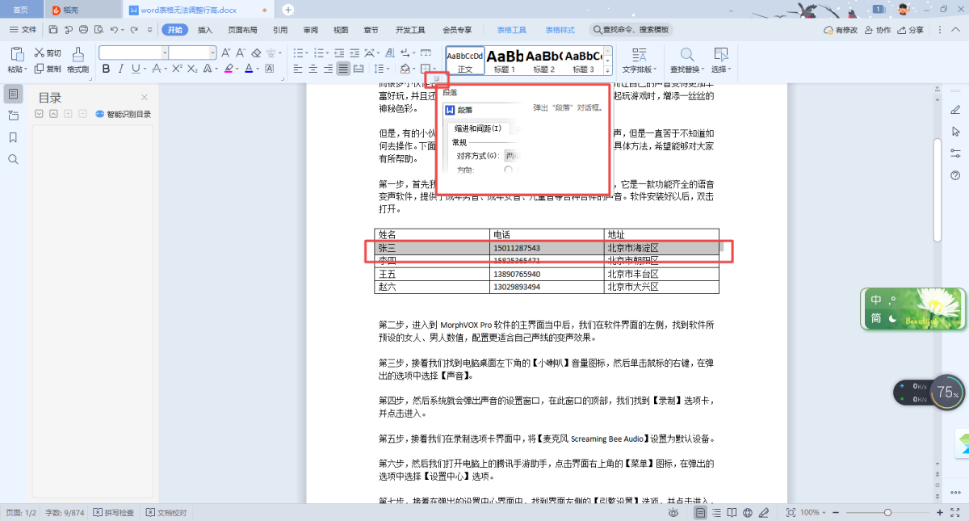The height and width of the screenshot is (521, 969).
Task: Click the 分享 (Share) button
Action: click(909, 30)
